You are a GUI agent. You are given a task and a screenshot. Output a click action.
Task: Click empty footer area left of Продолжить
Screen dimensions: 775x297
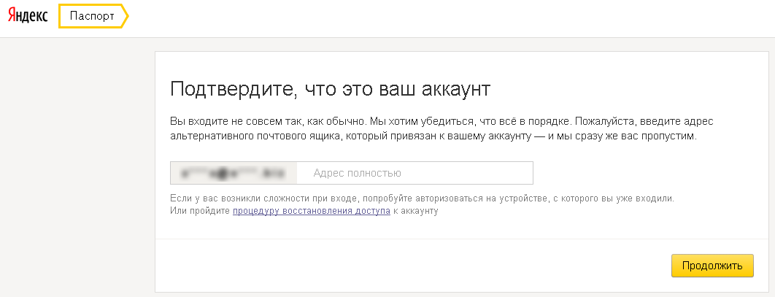(x=409, y=266)
